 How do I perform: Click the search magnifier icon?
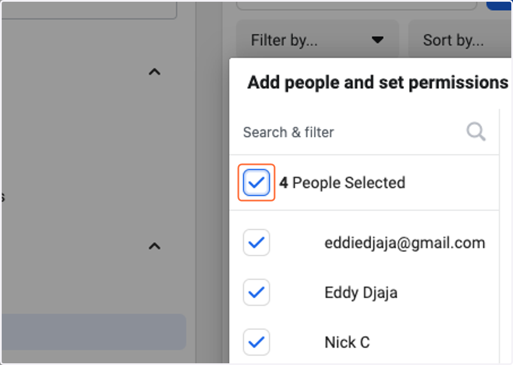[476, 132]
